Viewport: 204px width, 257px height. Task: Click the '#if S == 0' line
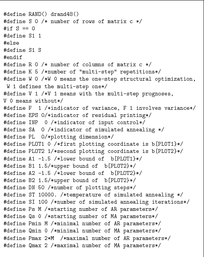(x=19, y=28)
